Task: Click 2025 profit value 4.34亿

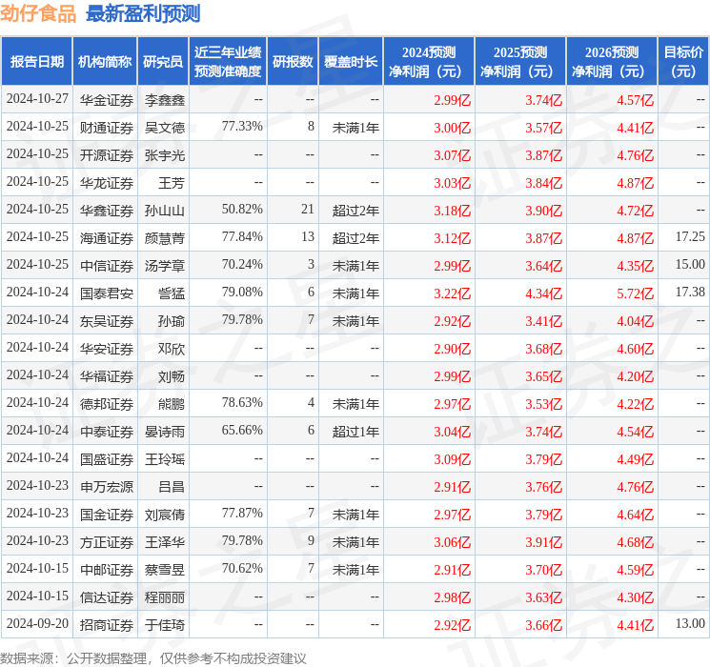Action: [x=544, y=293]
